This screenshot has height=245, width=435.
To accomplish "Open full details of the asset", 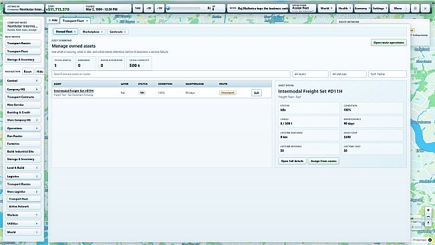I will click(x=292, y=161).
